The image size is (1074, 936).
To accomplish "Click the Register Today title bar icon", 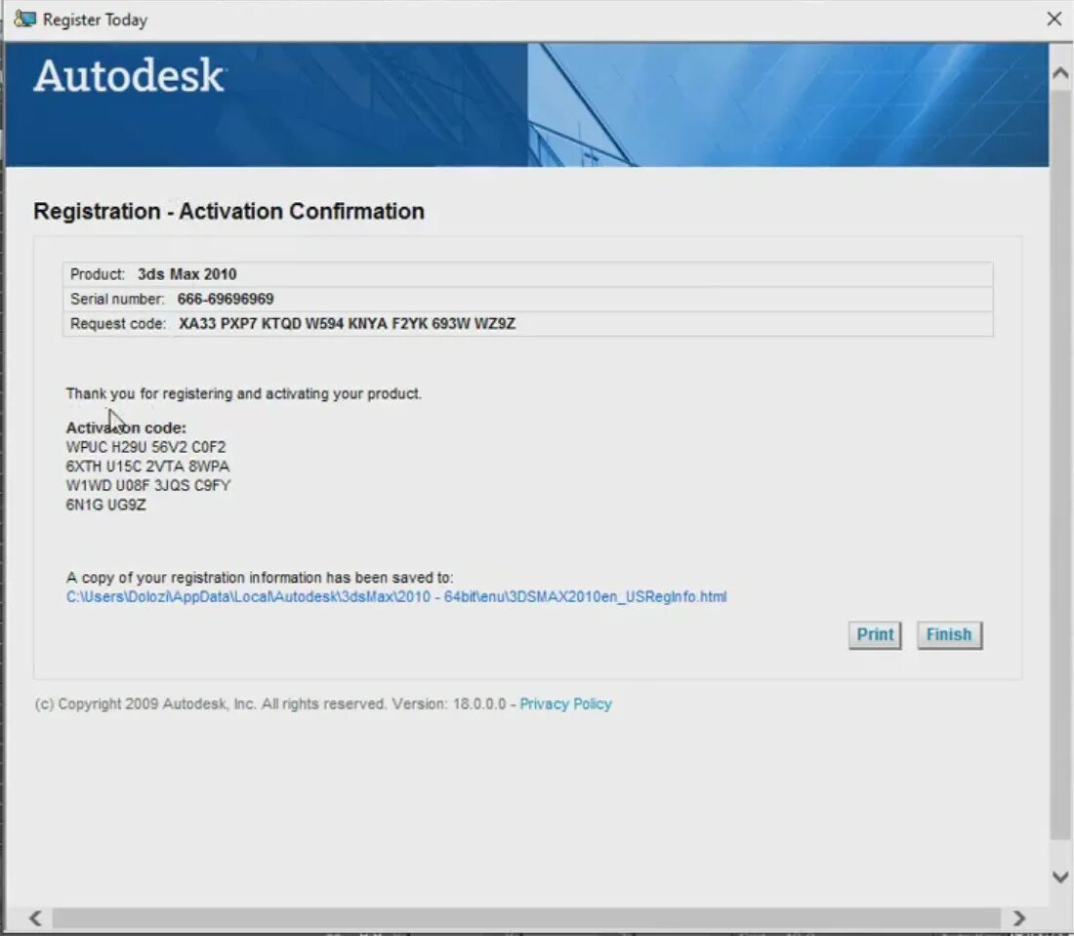I will tap(24, 20).
